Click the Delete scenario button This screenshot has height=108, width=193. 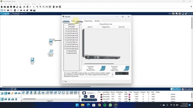[92, 97]
